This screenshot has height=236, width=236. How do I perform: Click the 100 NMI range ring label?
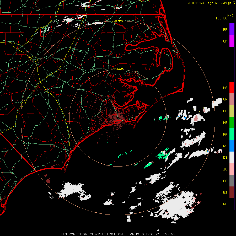point(118,21)
